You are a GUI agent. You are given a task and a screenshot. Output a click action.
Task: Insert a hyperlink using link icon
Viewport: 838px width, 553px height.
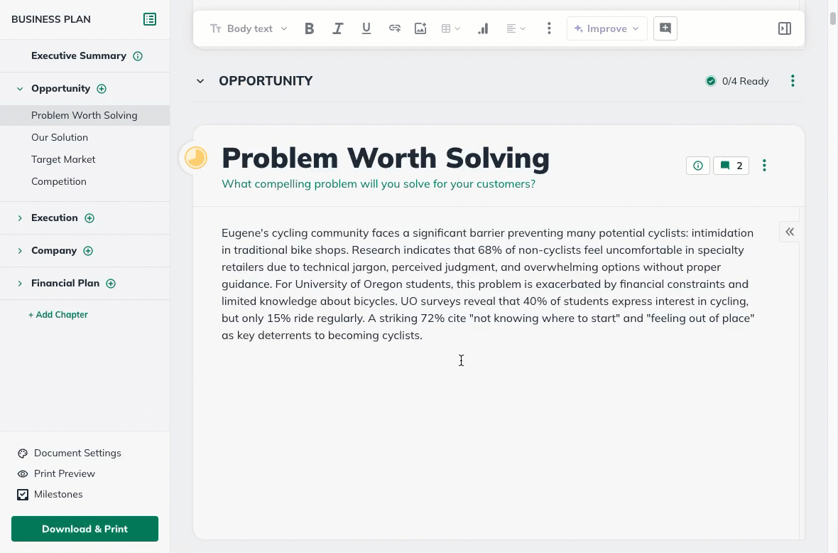(395, 28)
